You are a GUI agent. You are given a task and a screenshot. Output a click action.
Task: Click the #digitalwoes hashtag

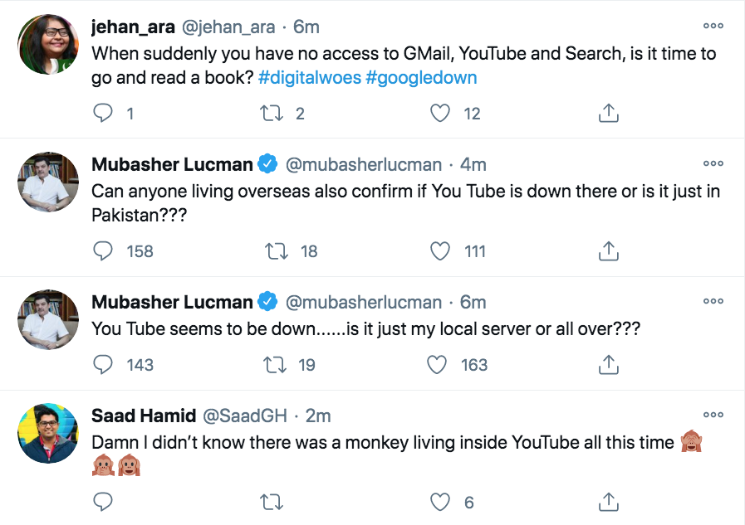(308, 78)
